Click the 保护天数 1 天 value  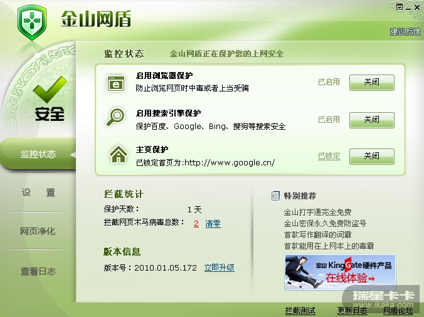pos(194,209)
